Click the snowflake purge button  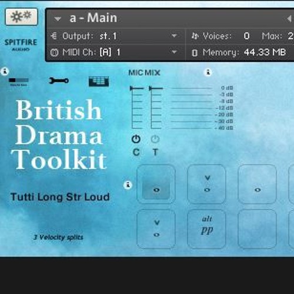pyautogui.click(x=21, y=17)
